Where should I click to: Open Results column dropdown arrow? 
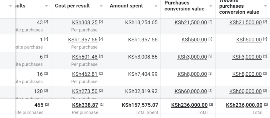click(47, 6)
